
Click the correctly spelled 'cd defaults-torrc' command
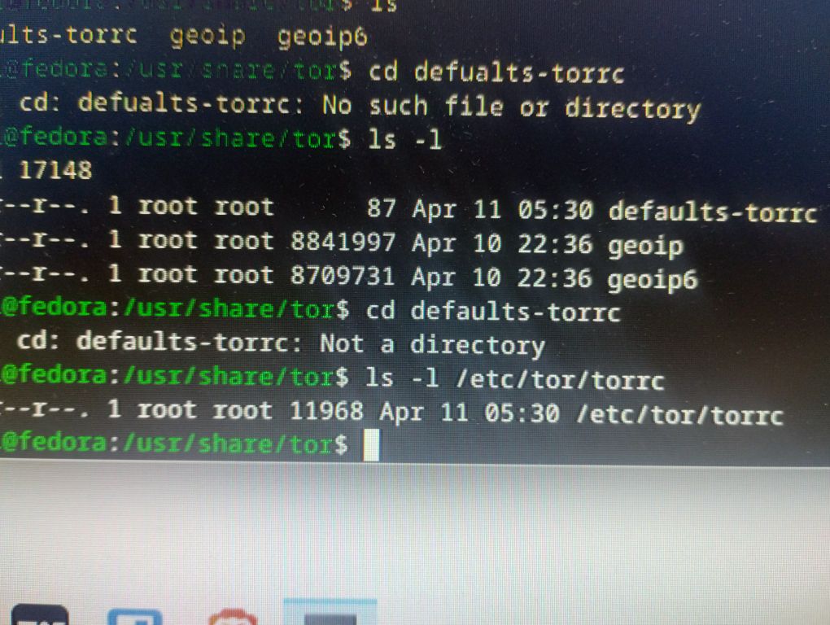[494, 311]
